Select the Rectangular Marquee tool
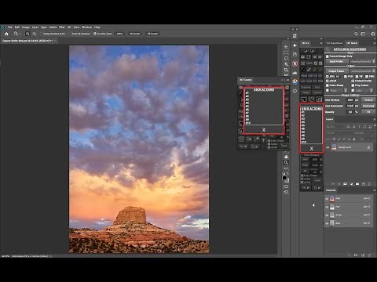This screenshot has height=282, width=377. (286, 52)
